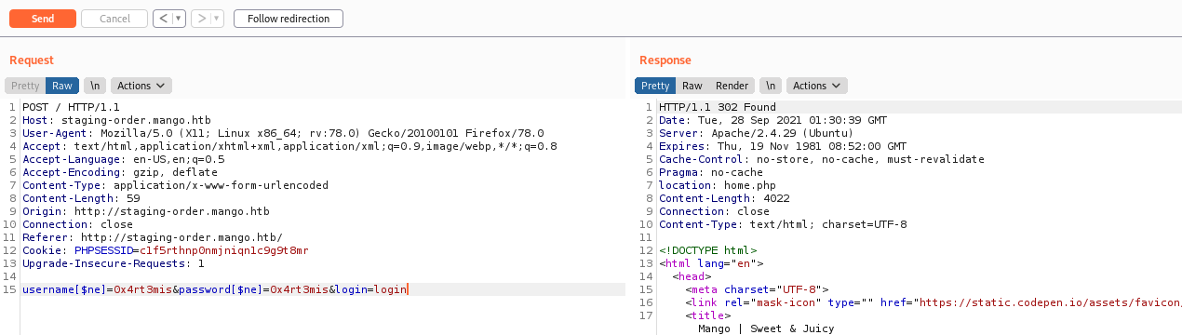Viewport: 1182px width, 335px height.
Task: Click the 'Content-Type: application/x-www-form-urlencoded' line
Action: coord(175,185)
